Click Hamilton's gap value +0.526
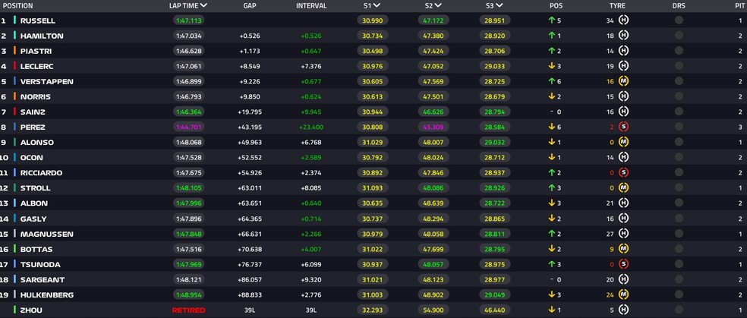This screenshot has height=318, width=747. pos(250,36)
